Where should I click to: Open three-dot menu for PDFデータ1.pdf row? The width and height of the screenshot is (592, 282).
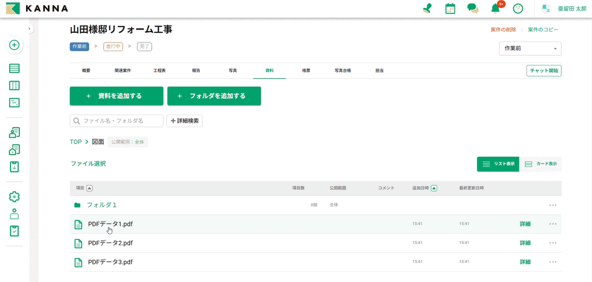pyautogui.click(x=552, y=224)
